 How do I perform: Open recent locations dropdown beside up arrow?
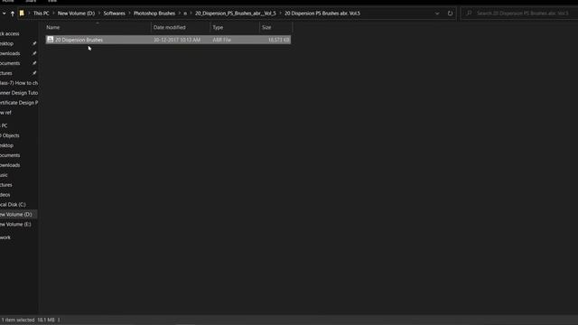4,14
